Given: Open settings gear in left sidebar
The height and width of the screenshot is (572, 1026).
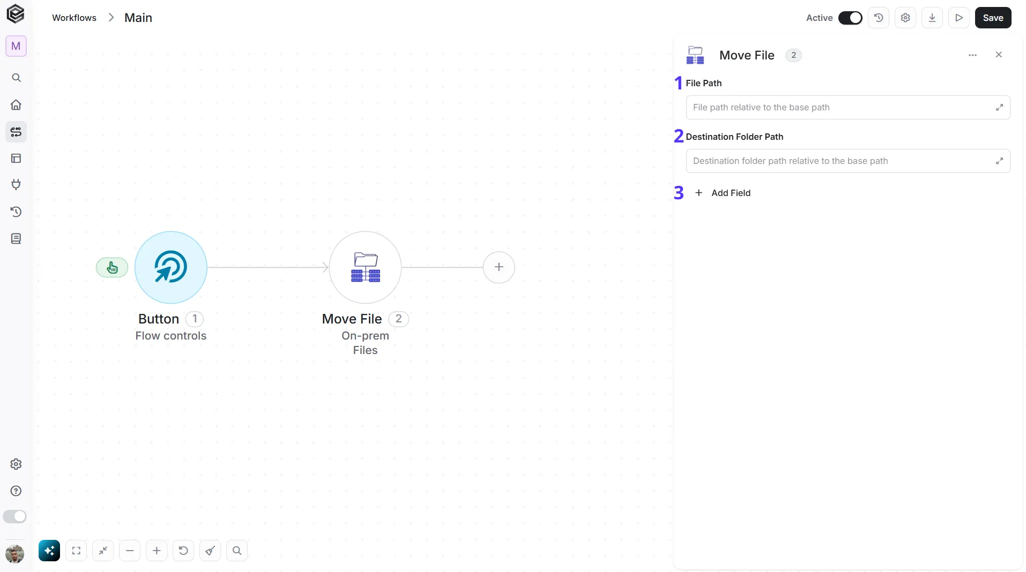Looking at the screenshot, I should coord(16,464).
